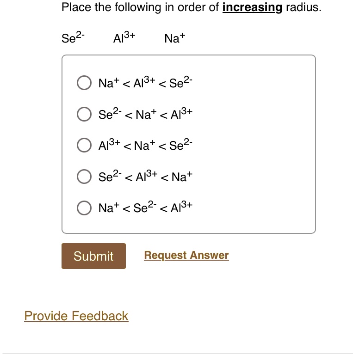This screenshot has width=353, height=354.
Task: Click answer label text Na⁺ < Se²⁻ < Al³⁺
Action: [145, 208]
